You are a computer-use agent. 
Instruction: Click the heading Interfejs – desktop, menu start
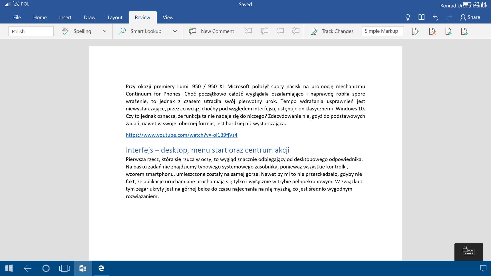(x=208, y=150)
